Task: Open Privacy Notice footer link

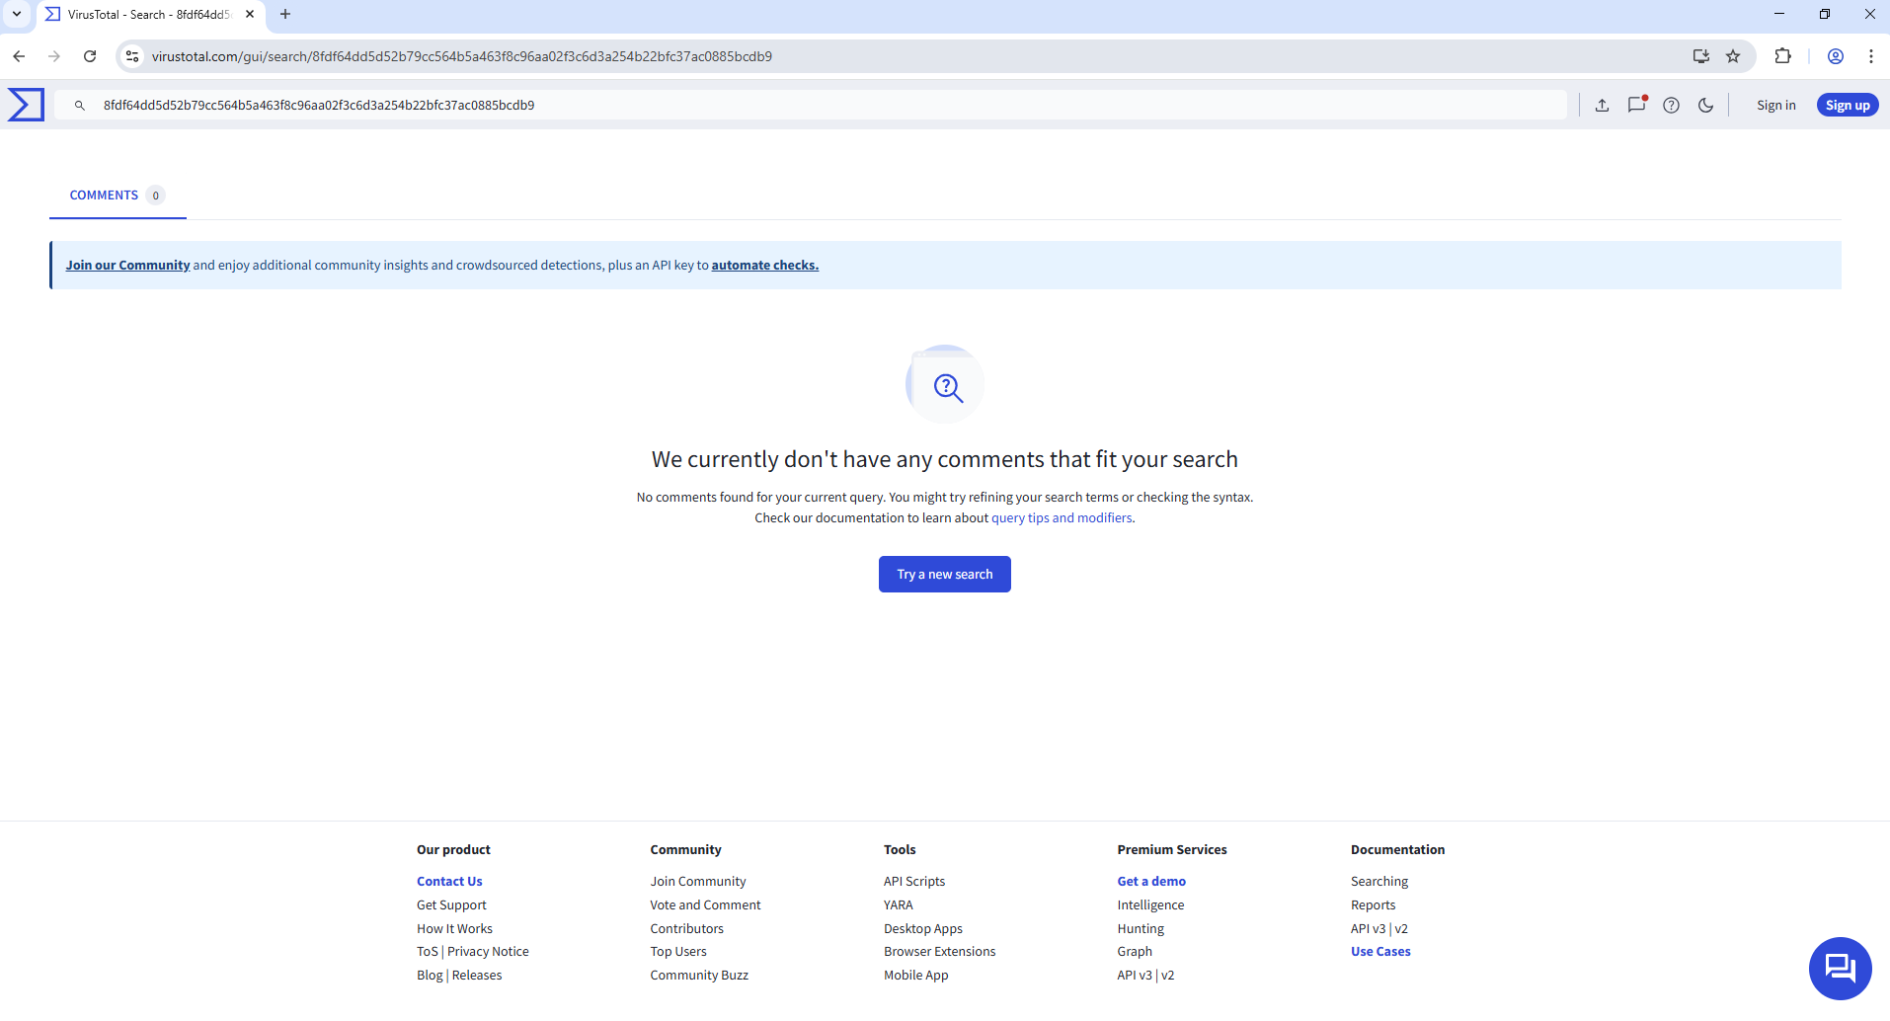Action: click(x=488, y=952)
